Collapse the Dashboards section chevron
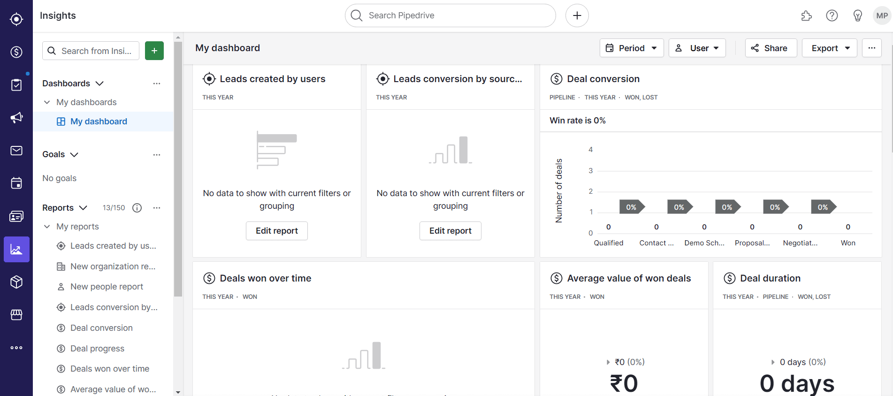 pyautogui.click(x=99, y=84)
